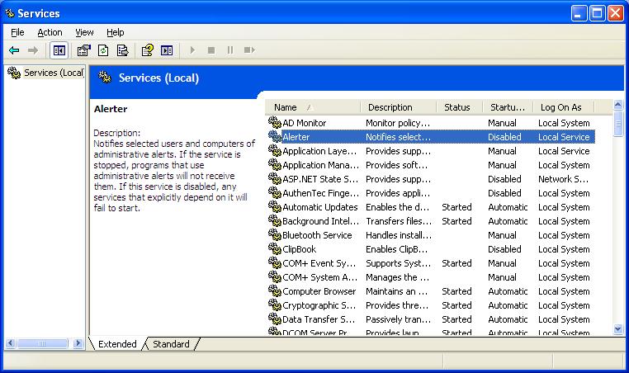The image size is (629, 373).
Task: Click the Stop Service icon
Action: click(x=211, y=50)
